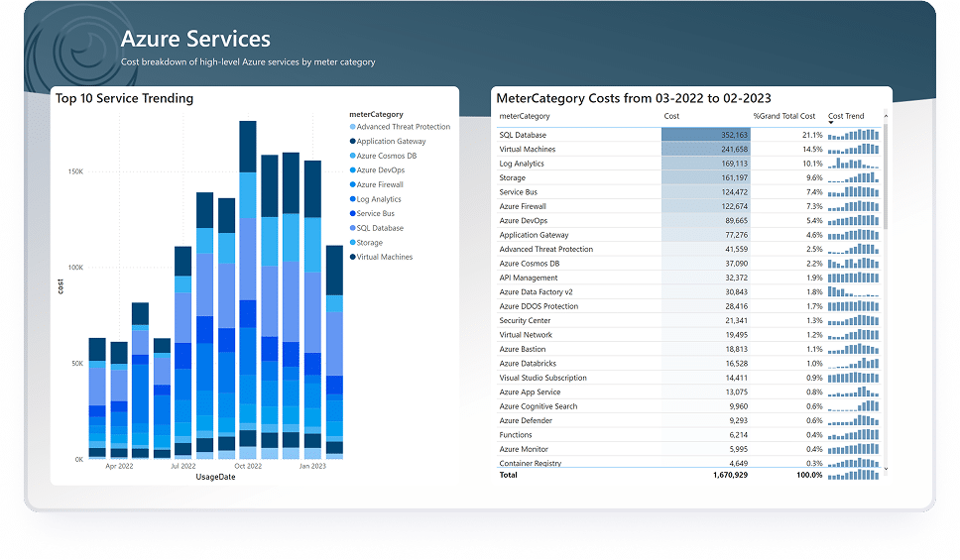
Task: Click the tallest bar in Service Trending chart
Action: pos(248,289)
